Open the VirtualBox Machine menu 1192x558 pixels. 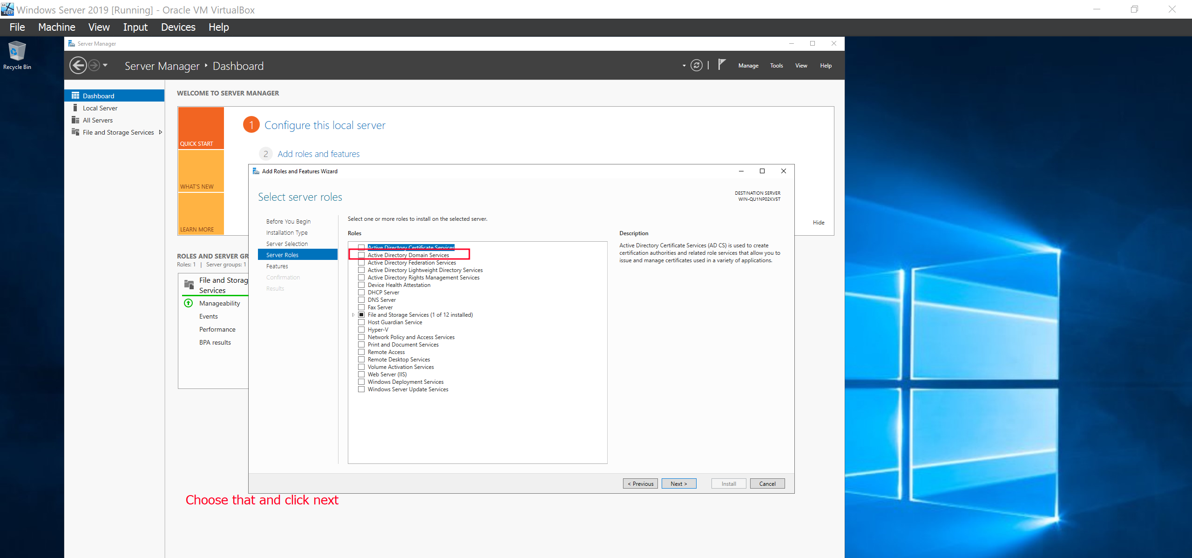coord(57,27)
